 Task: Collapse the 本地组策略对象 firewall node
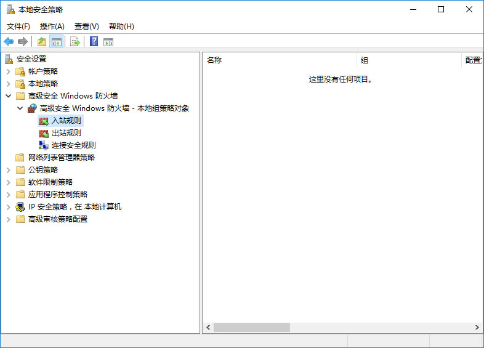20,108
